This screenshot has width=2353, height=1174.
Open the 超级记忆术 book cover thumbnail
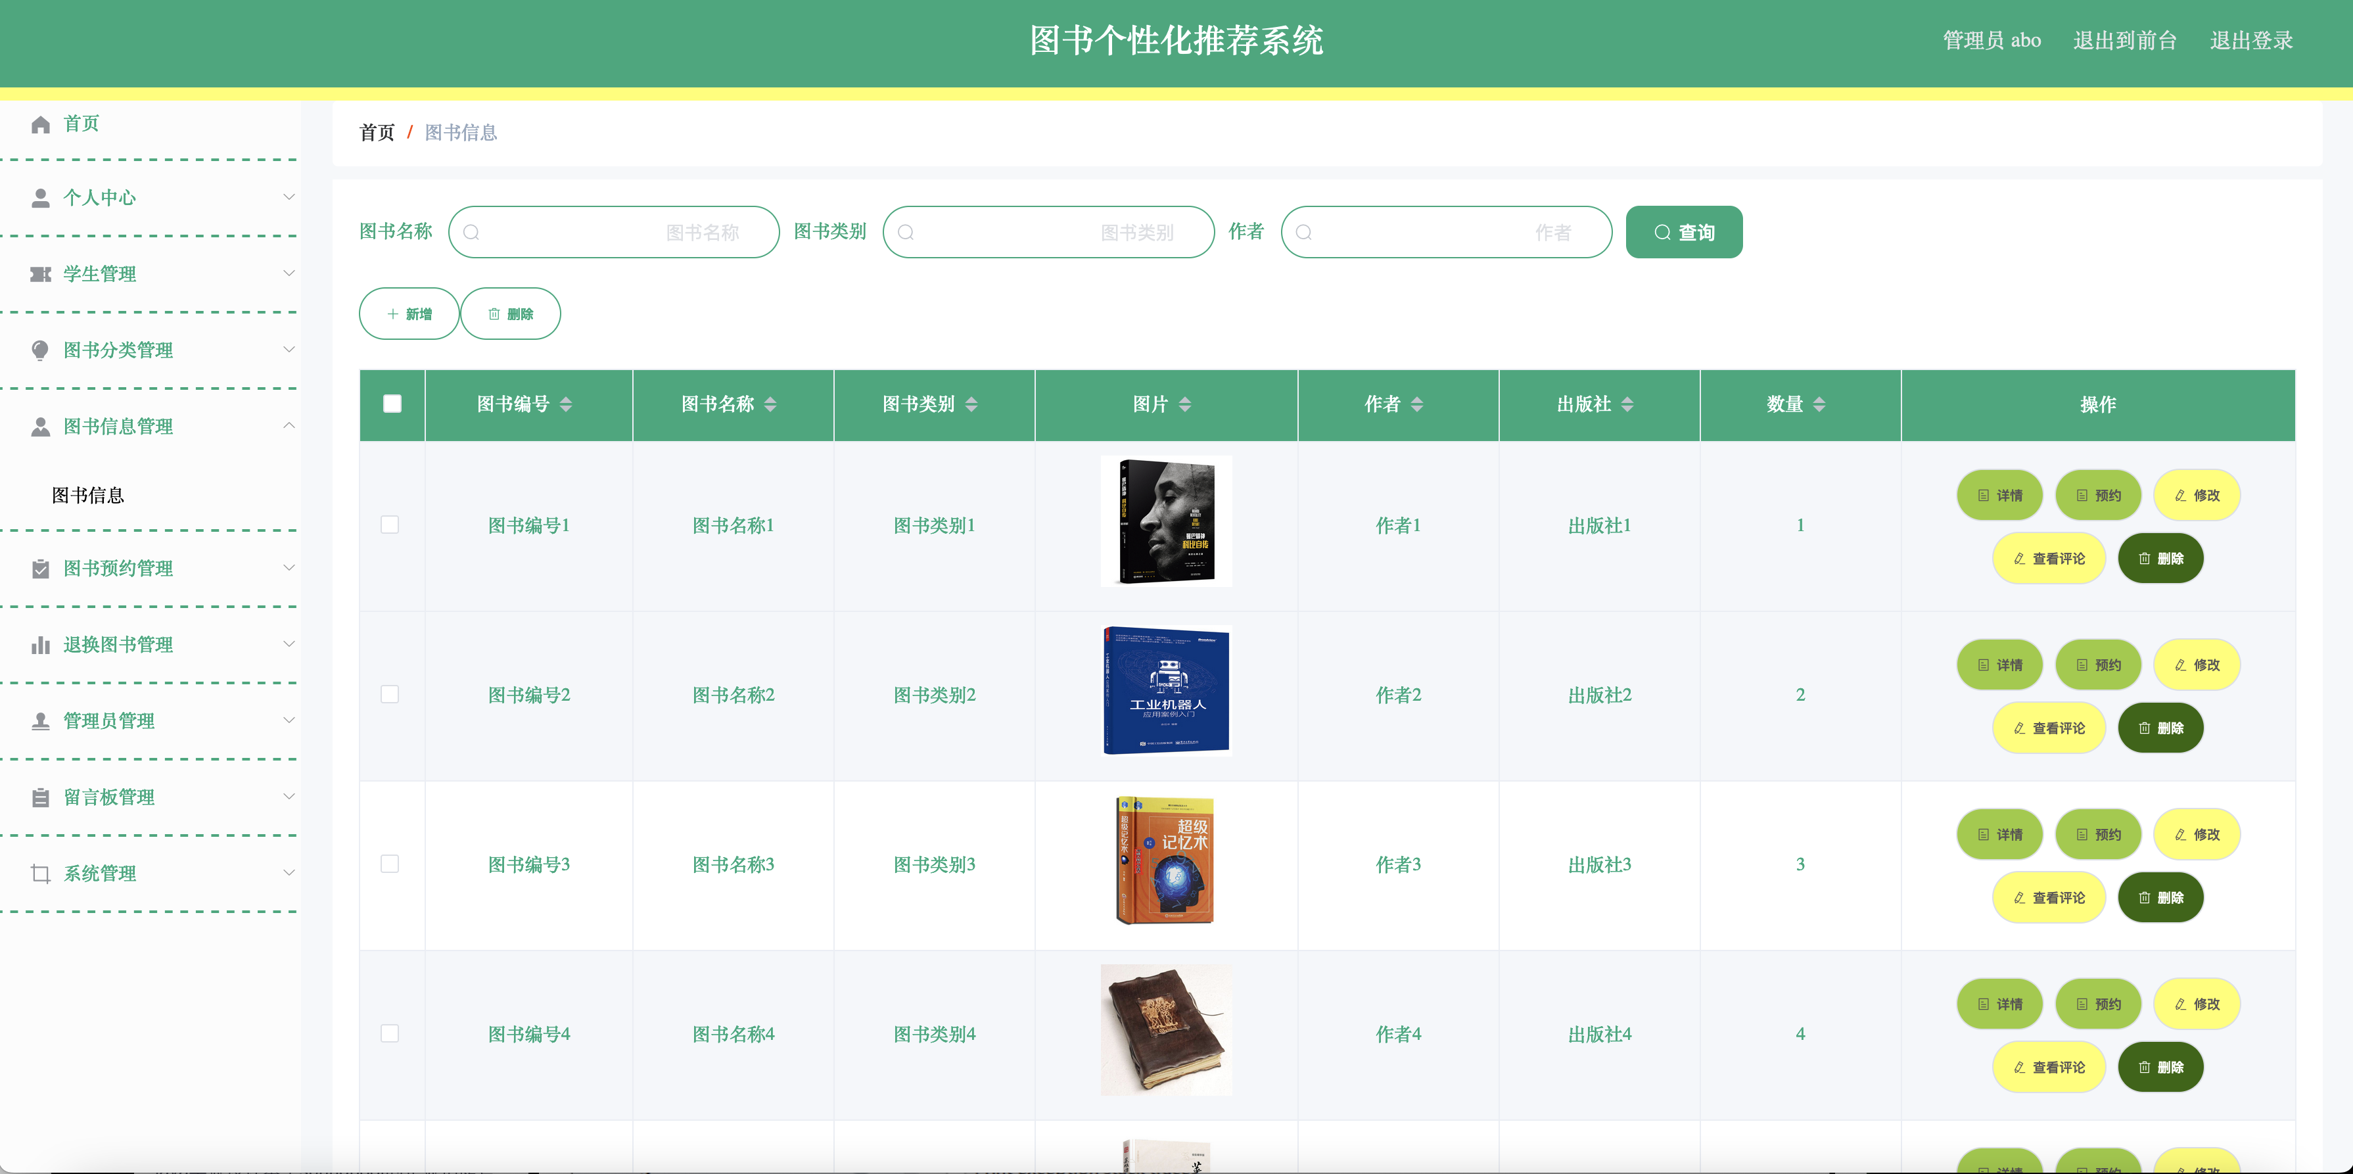(1167, 862)
